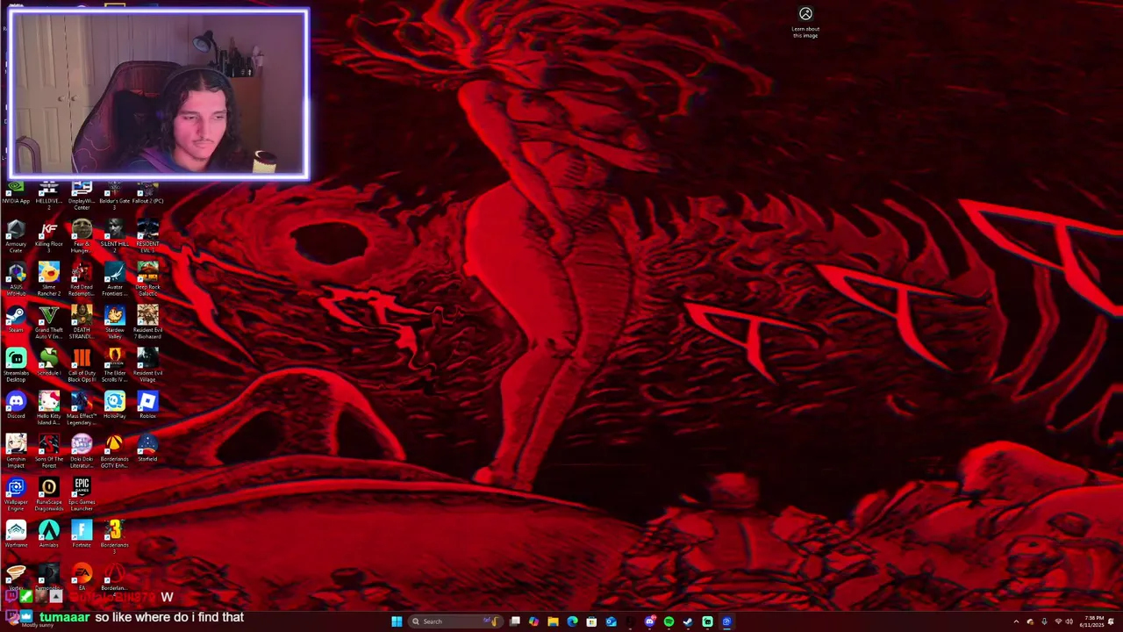Open Copilot from the taskbar
This screenshot has width=1123, height=632.
533,621
